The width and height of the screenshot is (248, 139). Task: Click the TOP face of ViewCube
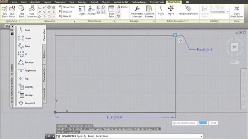tap(234, 47)
